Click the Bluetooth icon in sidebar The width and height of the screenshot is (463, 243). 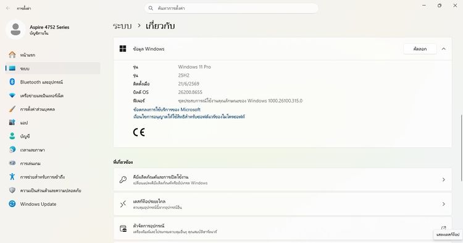tap(12, 82)
